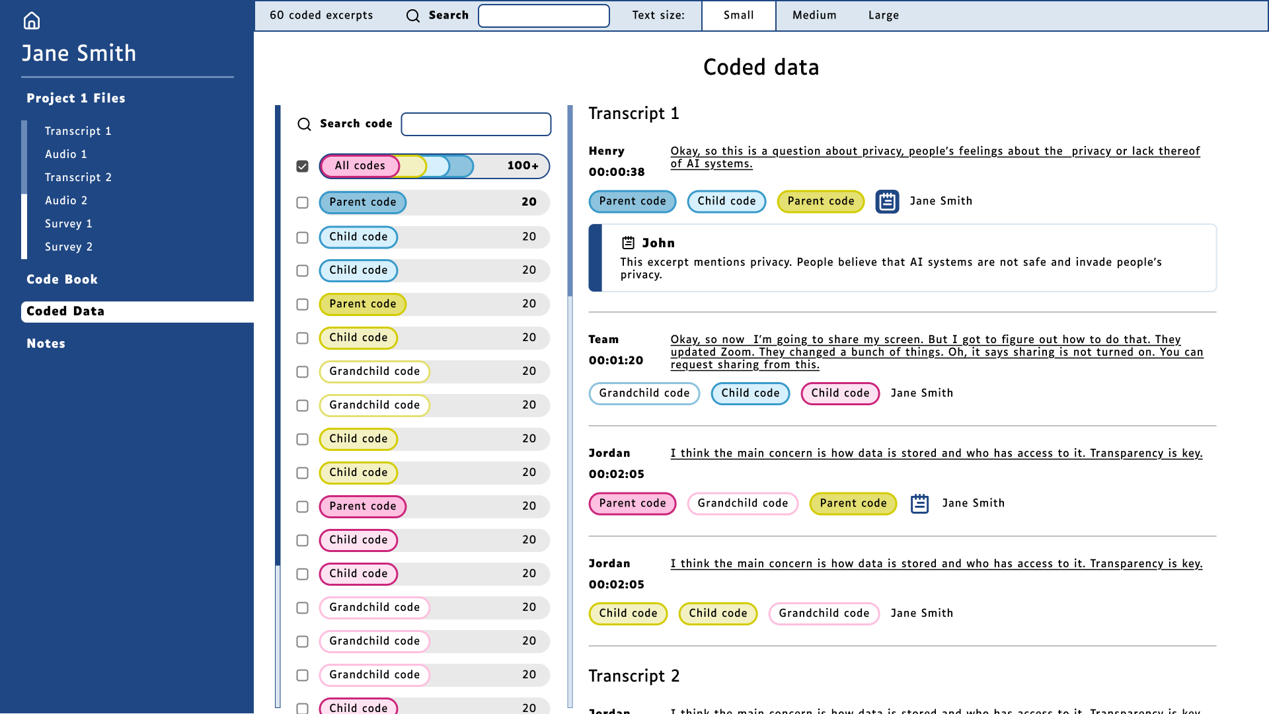Open note icon on Jordan 00:02:05 excerpt

click(919, 504)
